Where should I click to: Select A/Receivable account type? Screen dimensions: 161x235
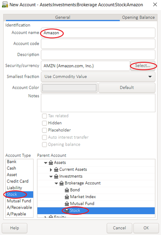click(x=20, y=208)
